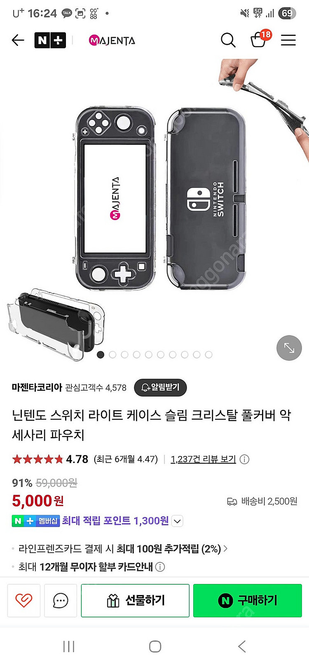Show 무이자 할부 카드안내 info
Image resolution: width=309 pixels, height=664 pixels.
[160, 567]
